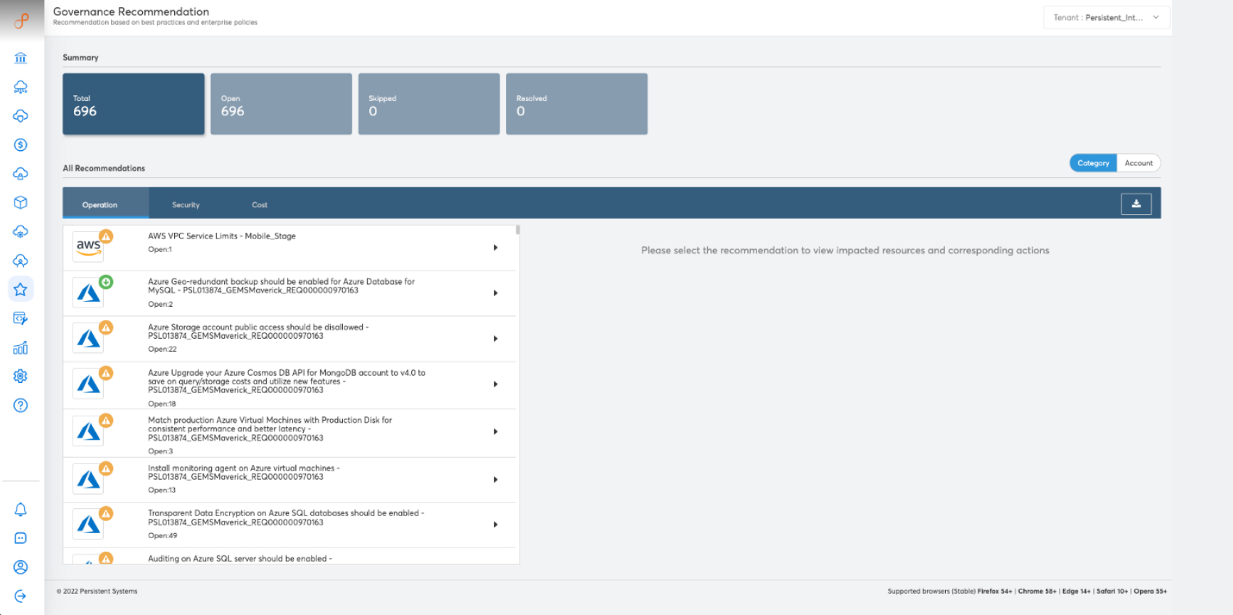Select 'Transparent Data Encryption on Azure SQL' text
Screen dimensions: 1233x615
tap(286, 517)
